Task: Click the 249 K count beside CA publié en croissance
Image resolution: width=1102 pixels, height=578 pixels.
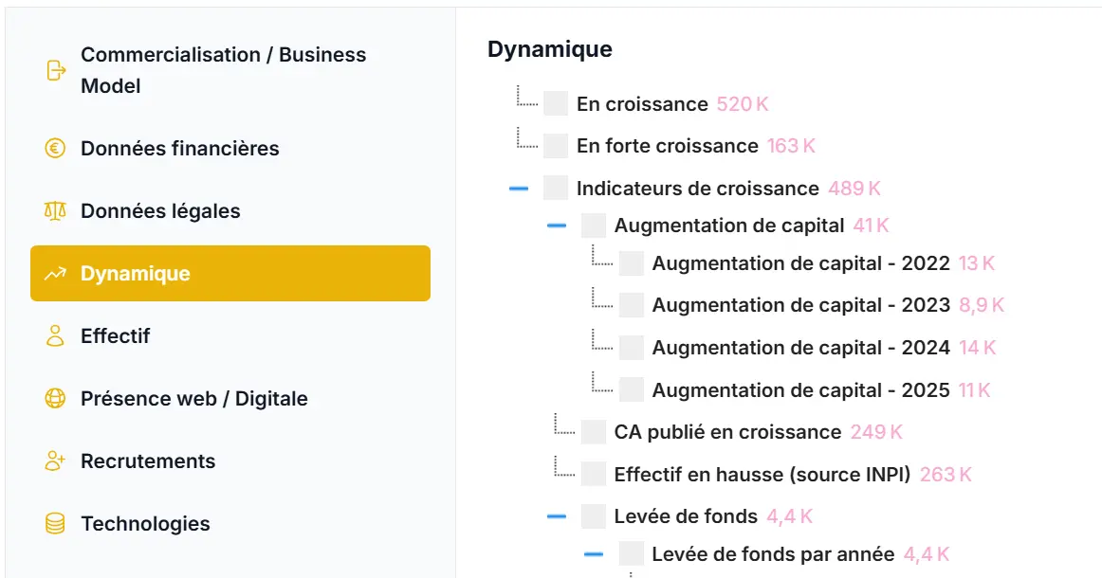Action: pyautogui.click(x=874, y=431)
